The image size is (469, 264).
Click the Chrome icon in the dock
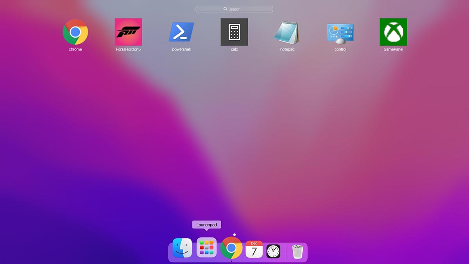coord(231,248)
